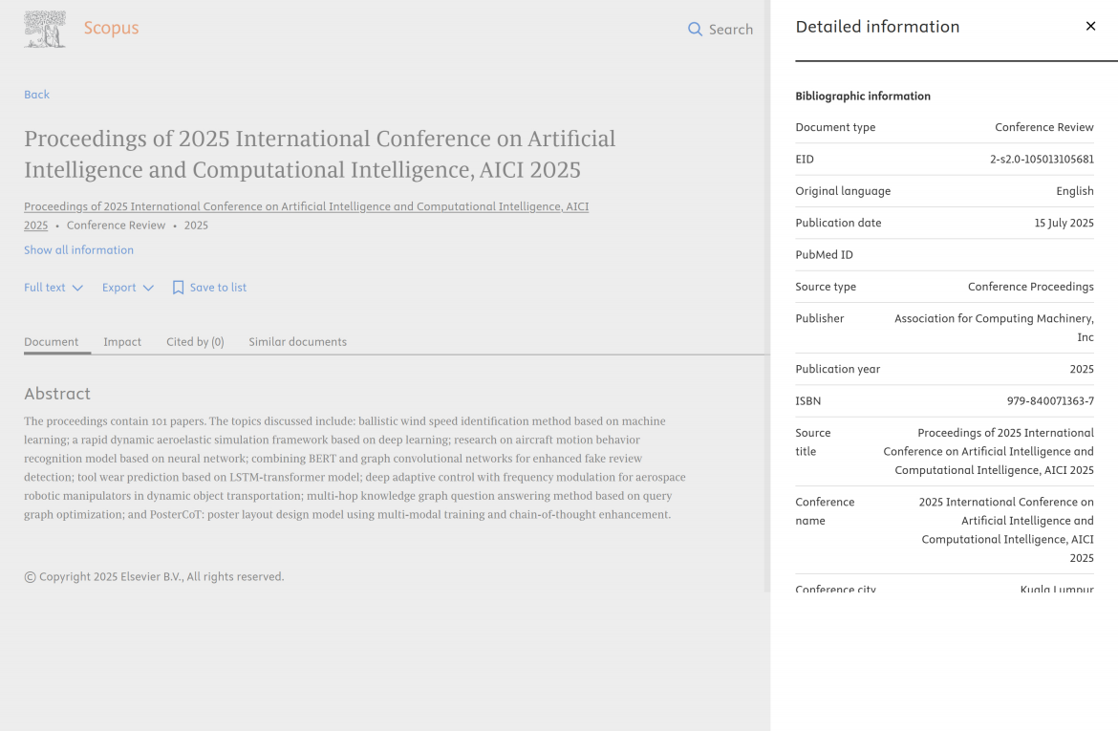
Task: Open the Scopus home wordmark
Action: click(111, 29)
